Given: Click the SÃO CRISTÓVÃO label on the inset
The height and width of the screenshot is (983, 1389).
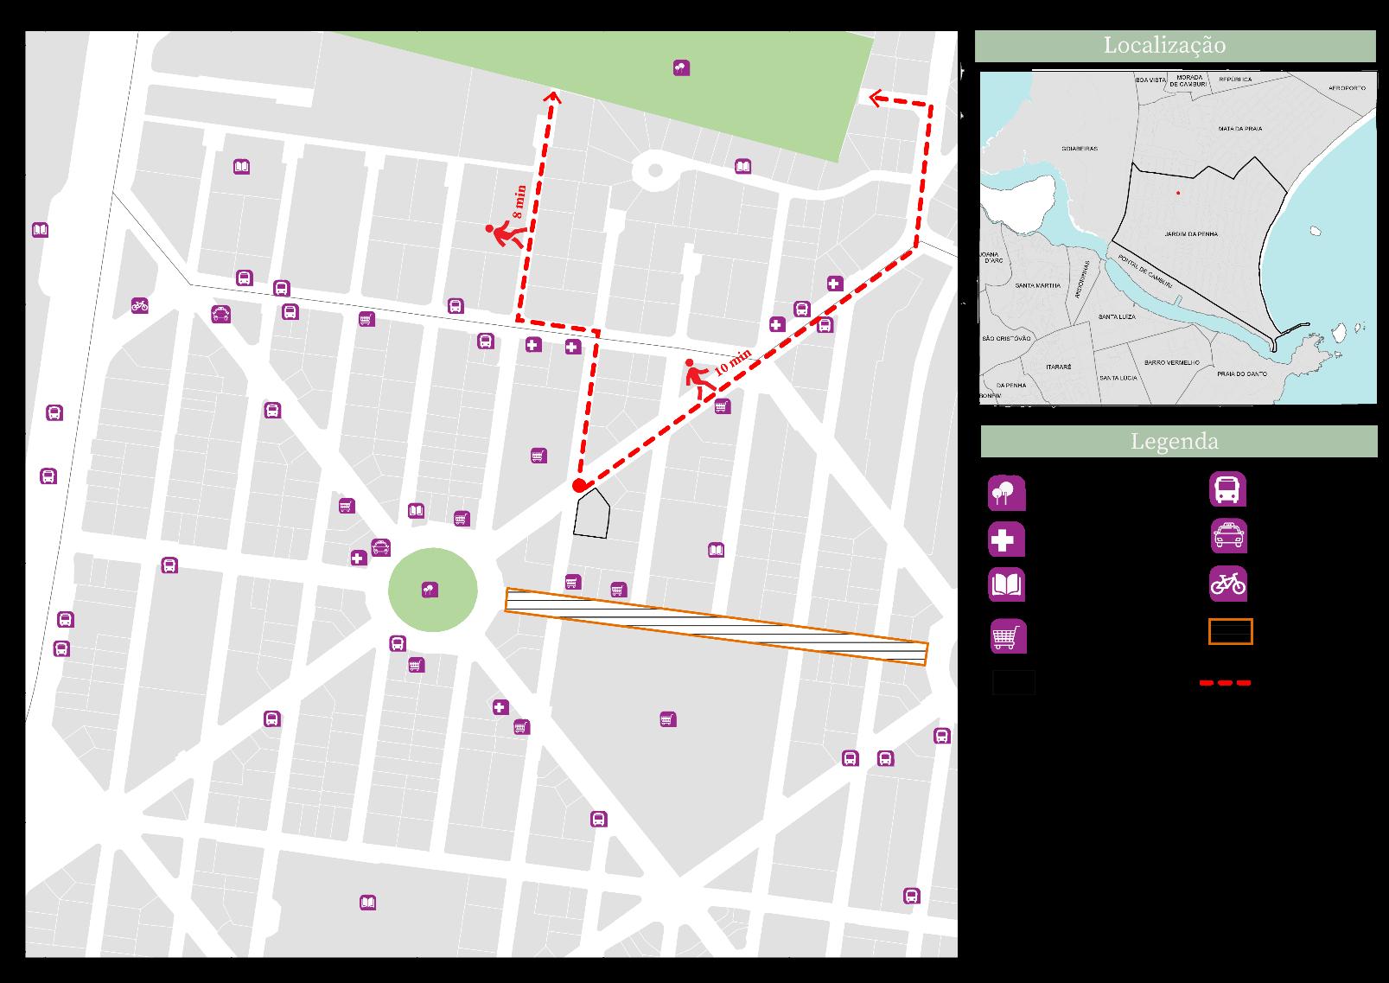Looking at the screenshot, I should (1007, 338).
